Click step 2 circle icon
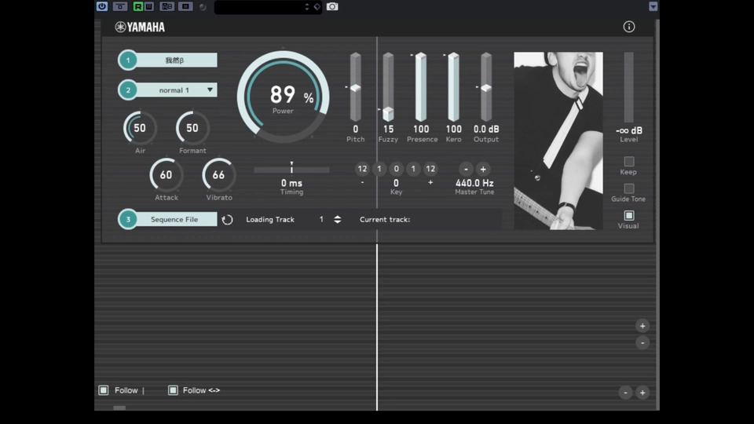754x424 pixels. click(128, 90)
